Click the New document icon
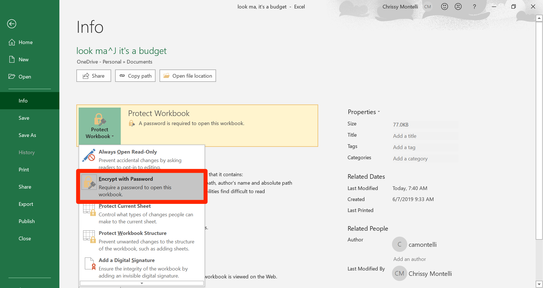This screenshot has width=543, height=288. pos(12,59)
